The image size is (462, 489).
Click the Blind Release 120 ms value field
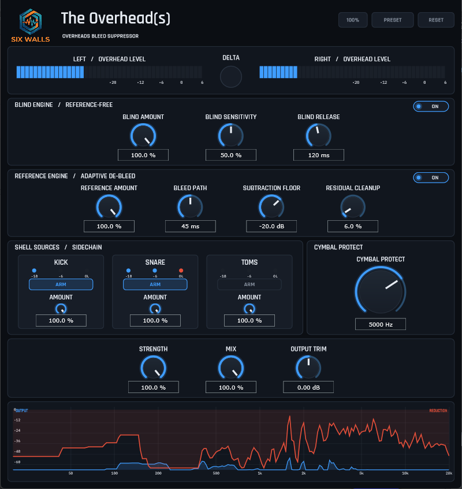[318, 155]
